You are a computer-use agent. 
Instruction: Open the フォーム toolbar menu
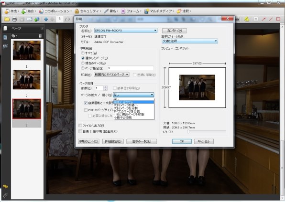tap(131, 11)
